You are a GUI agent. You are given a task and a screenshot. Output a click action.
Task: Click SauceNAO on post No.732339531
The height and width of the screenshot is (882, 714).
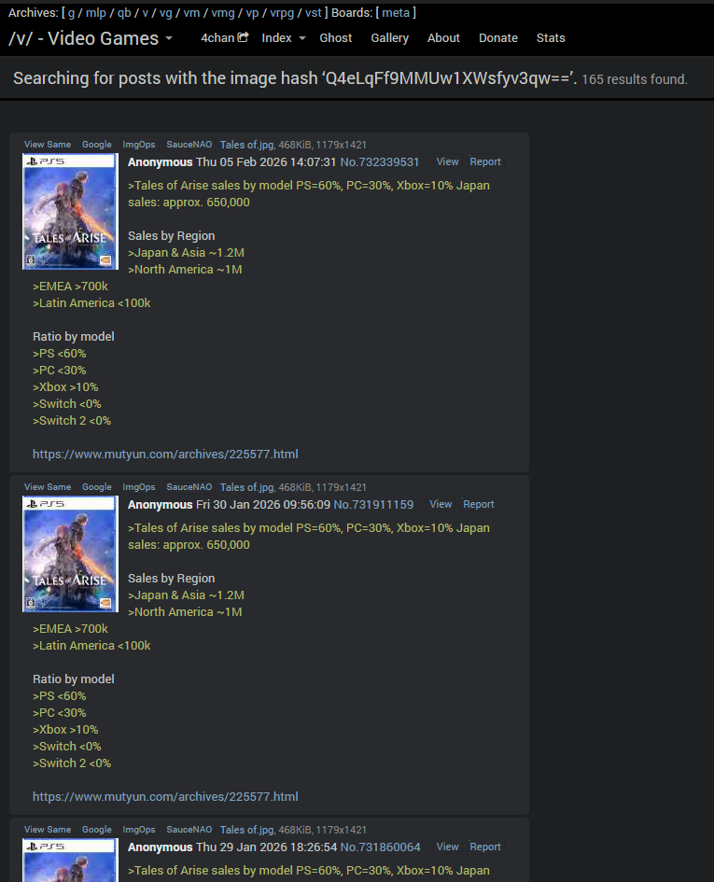(x=189, y=145)
